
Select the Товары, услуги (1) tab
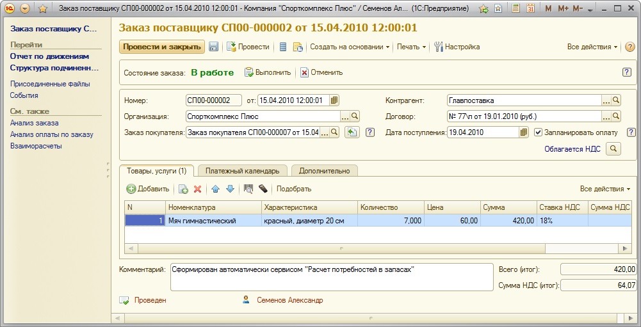[x=157, y=171]
